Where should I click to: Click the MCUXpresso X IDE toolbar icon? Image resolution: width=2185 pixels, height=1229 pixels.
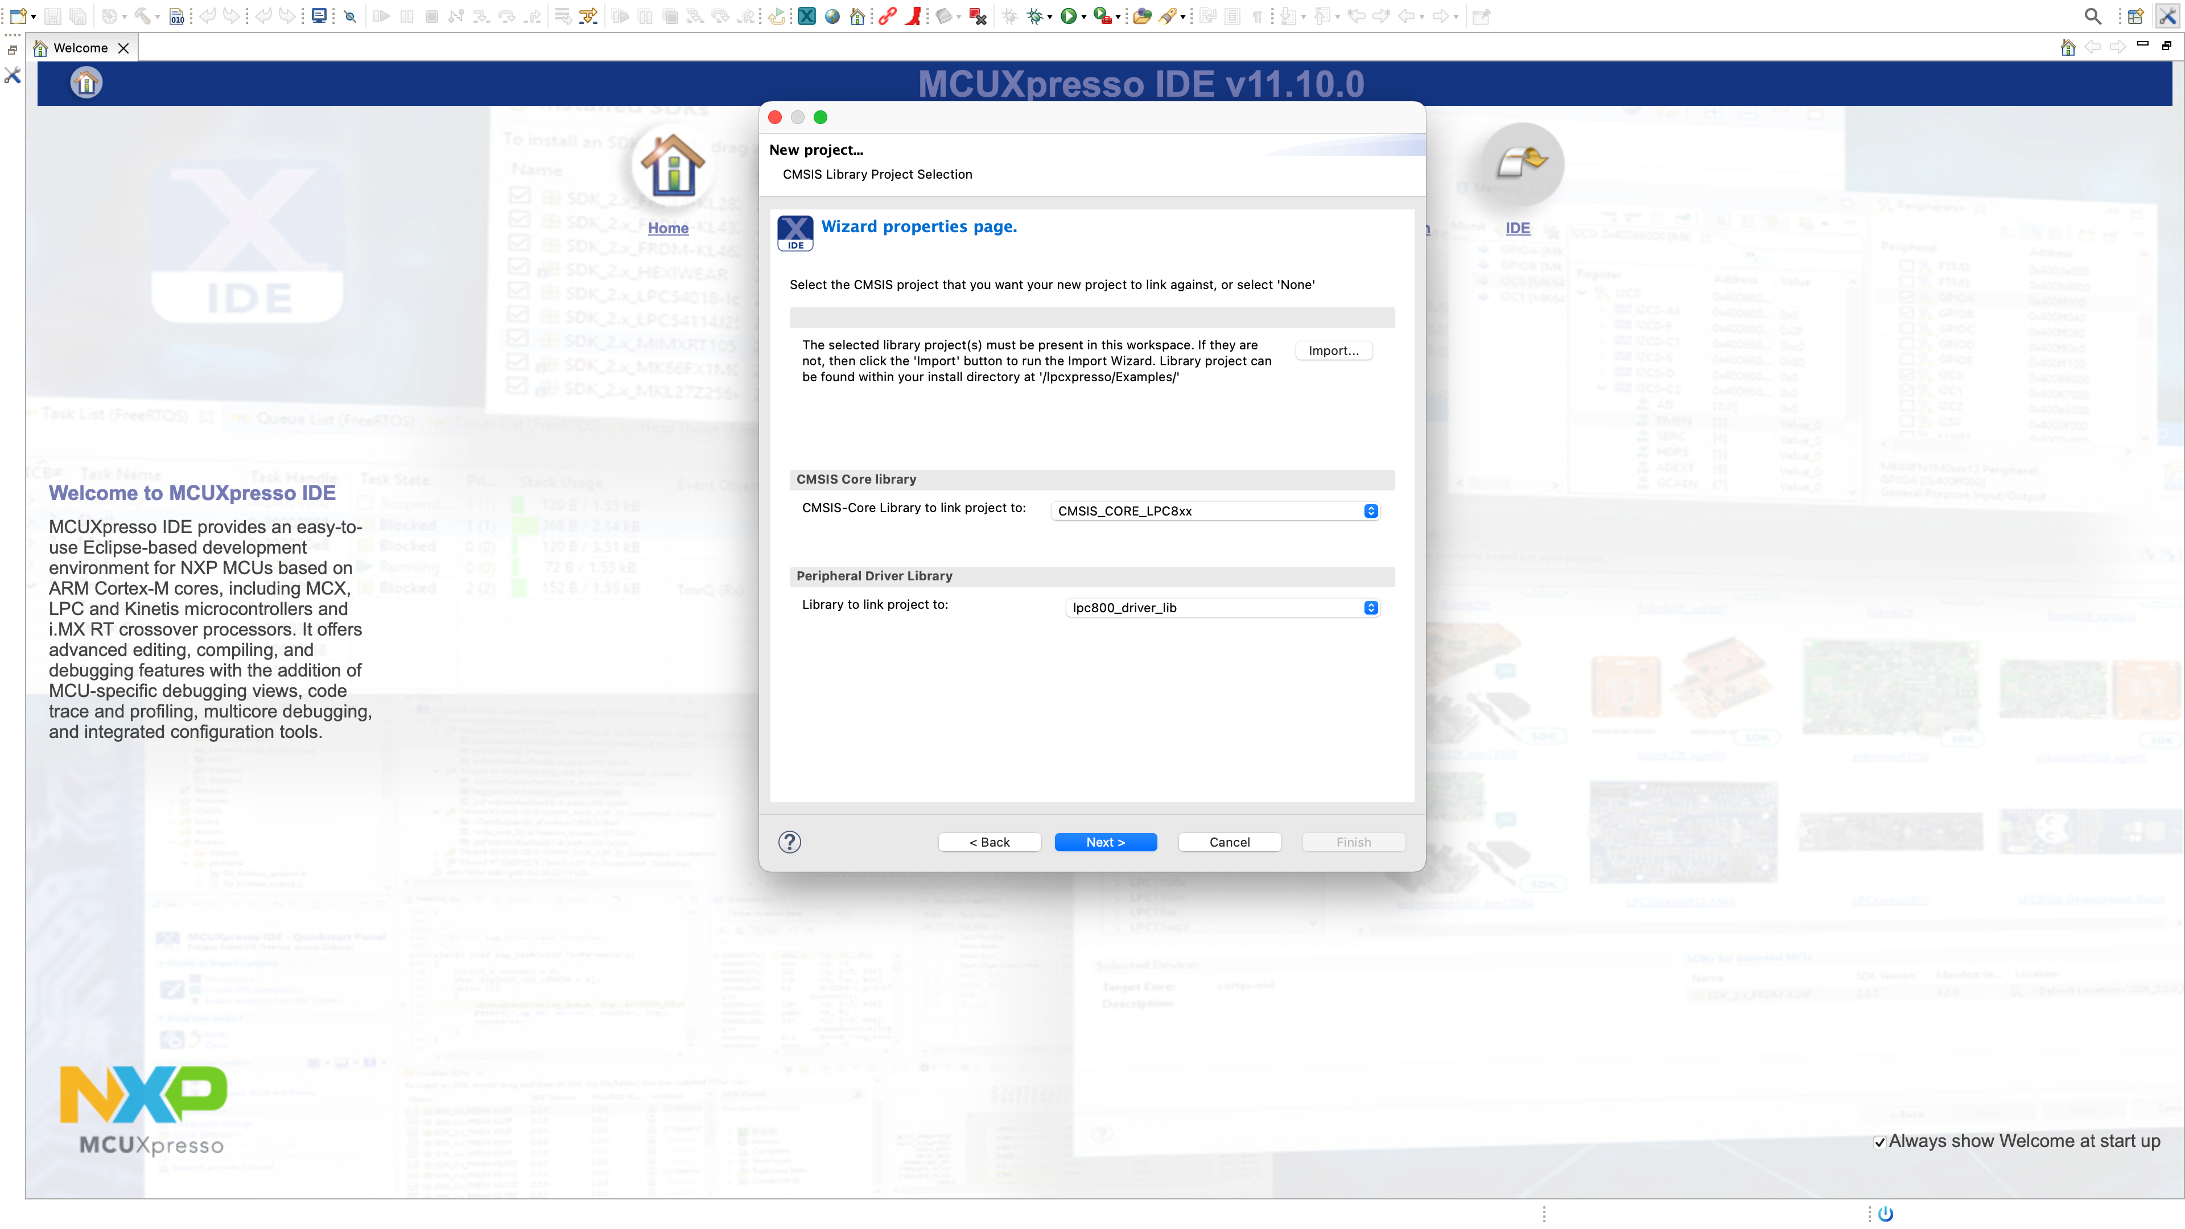tap(807, 16)
